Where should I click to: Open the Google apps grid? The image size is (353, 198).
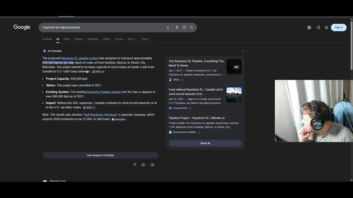point(327,28)
